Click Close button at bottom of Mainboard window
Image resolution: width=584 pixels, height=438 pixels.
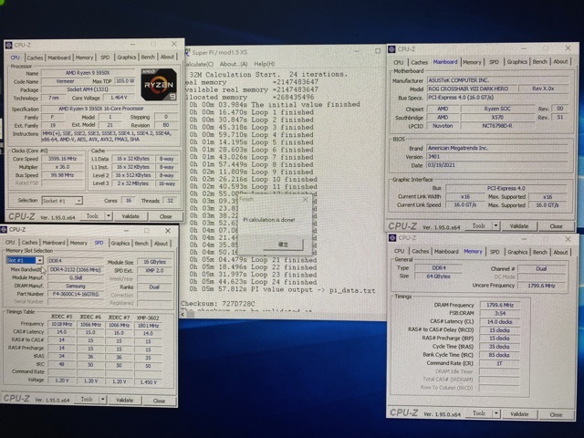point(556,226)
